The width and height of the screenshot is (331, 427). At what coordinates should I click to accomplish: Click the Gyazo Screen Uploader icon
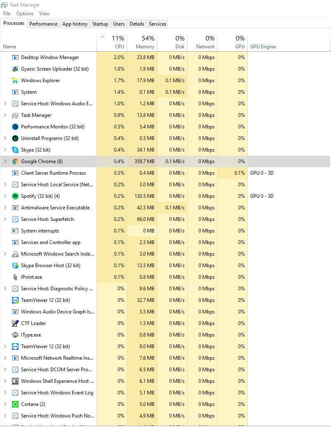(x=15, y=69)
